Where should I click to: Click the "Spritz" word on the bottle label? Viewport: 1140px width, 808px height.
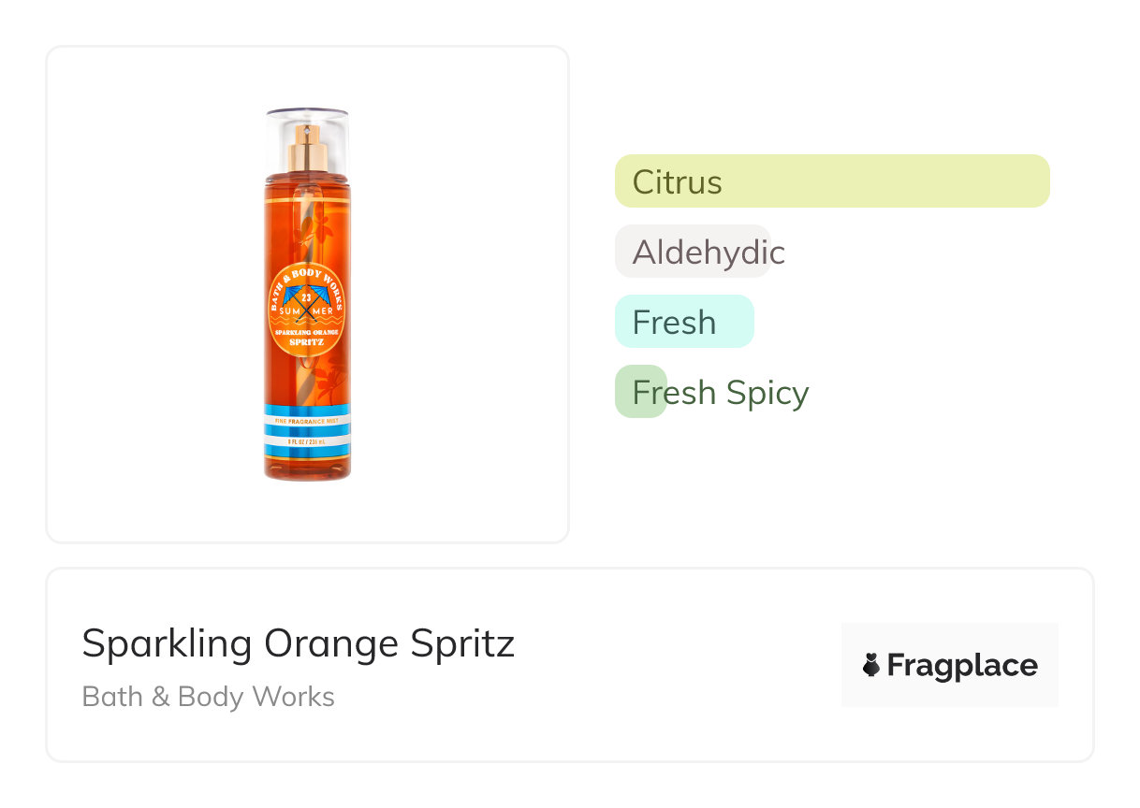click(x=308, y=342)
